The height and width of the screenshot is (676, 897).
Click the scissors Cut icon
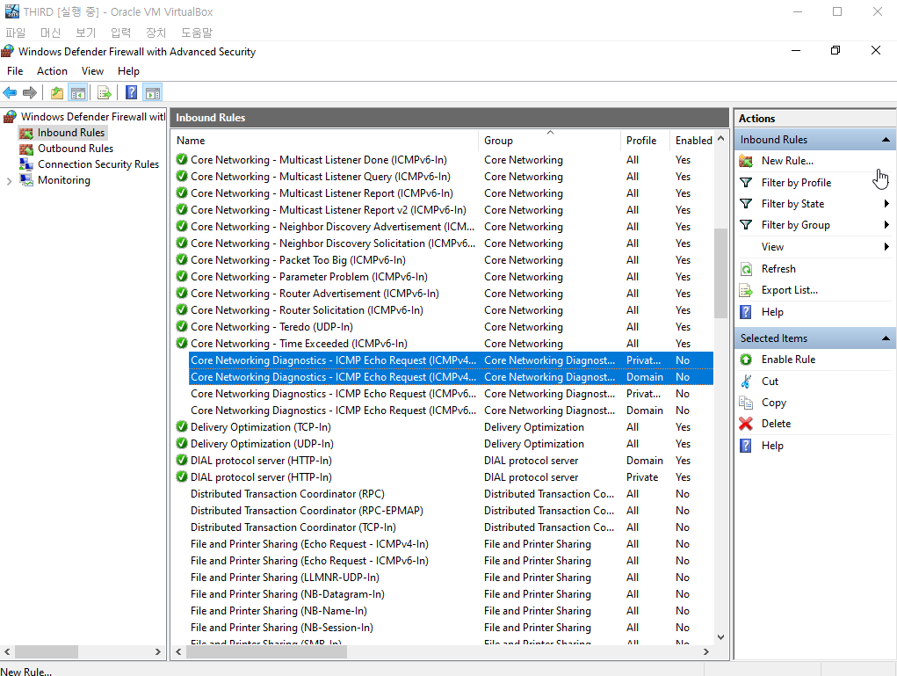pyautogui.click(x=746, y=382)
